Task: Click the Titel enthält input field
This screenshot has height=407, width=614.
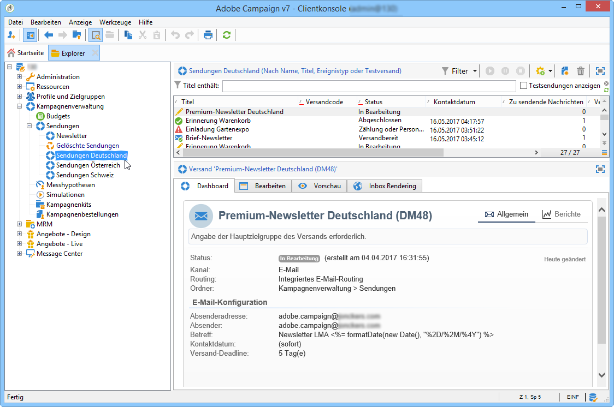Action: (x=369, y=86)
